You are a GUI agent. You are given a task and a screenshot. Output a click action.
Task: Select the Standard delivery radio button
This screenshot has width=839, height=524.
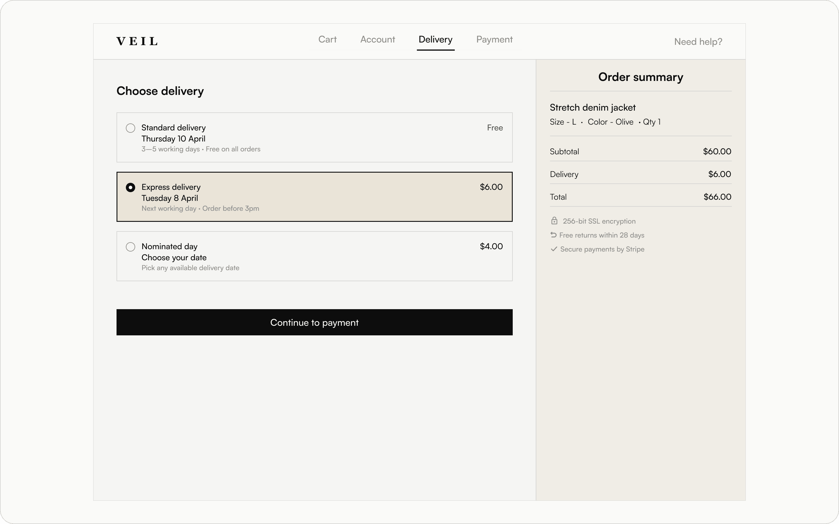pos(130,128)
